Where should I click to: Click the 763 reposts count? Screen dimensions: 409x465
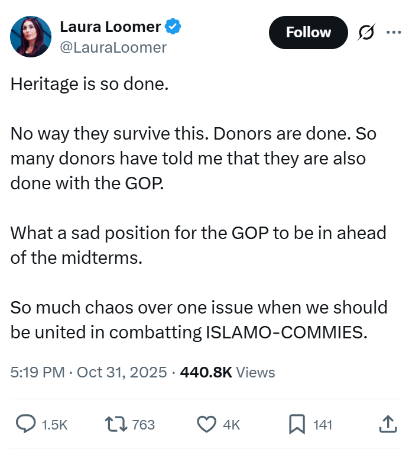[143, 424]
